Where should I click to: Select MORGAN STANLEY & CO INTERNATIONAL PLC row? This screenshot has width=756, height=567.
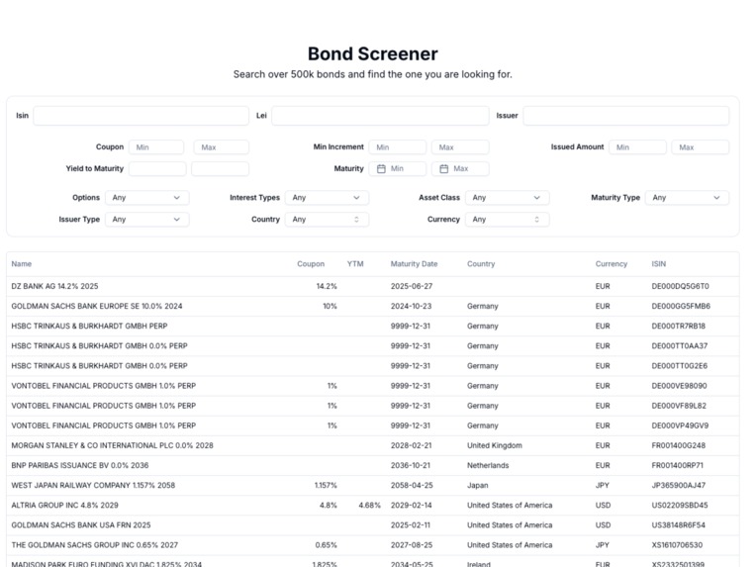(373, 445)
